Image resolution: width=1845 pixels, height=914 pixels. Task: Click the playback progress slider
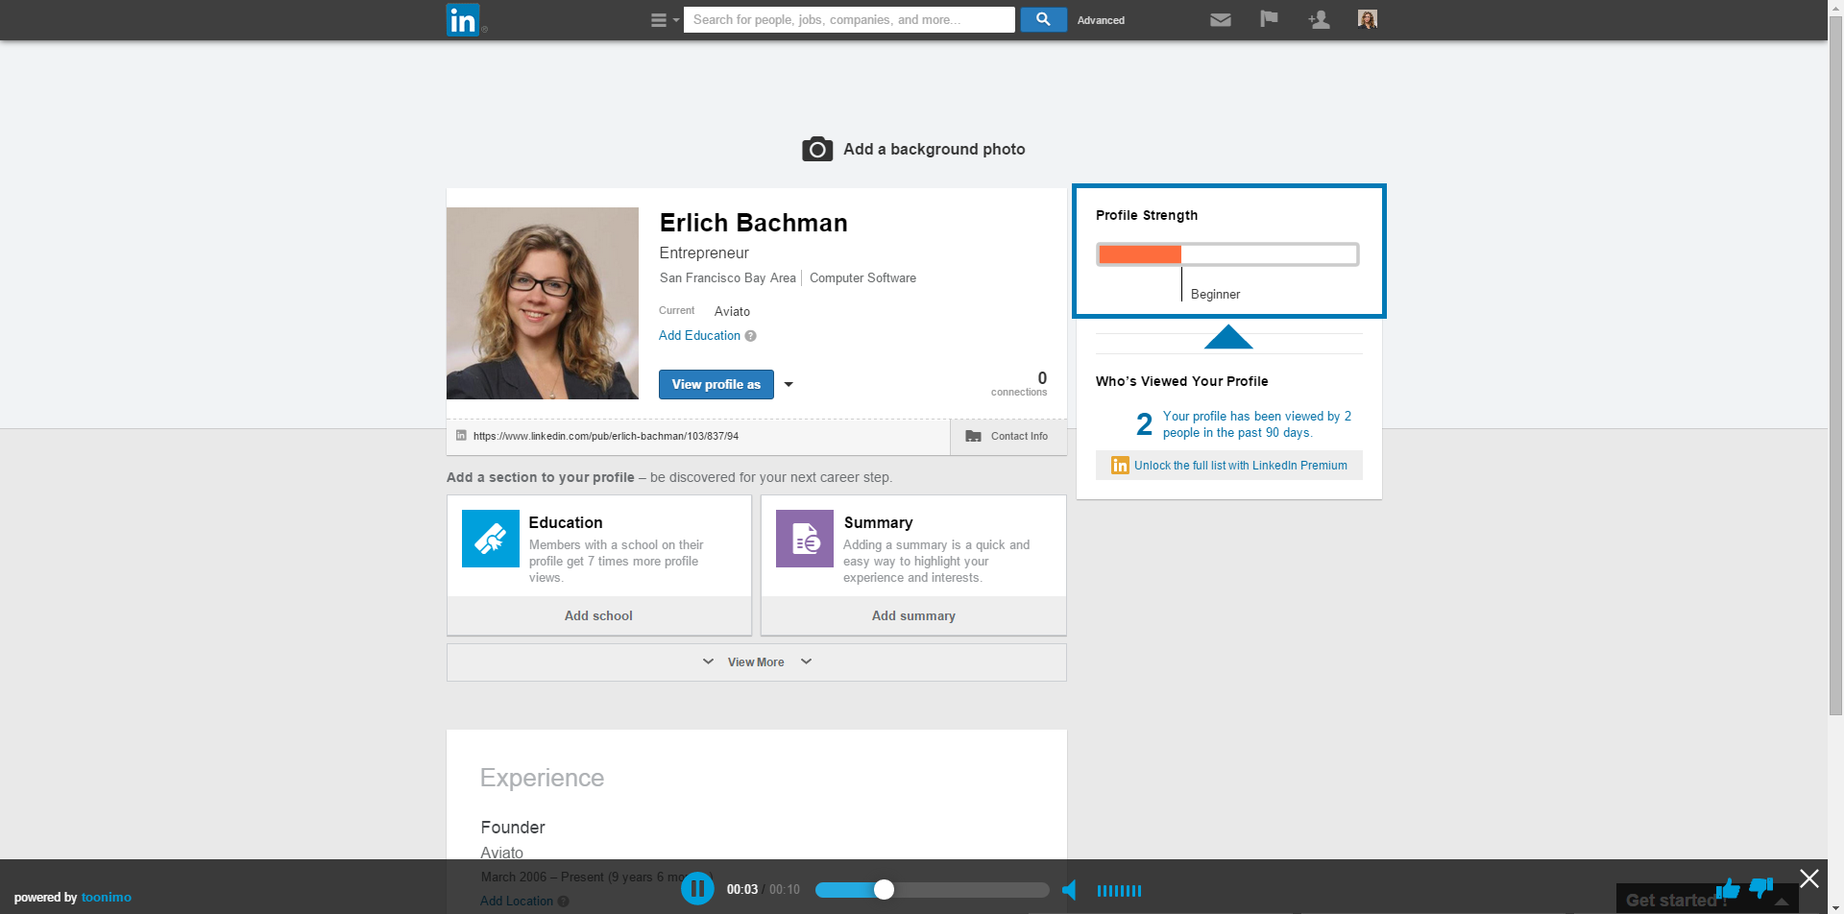pyautogui.click(x=932, y=890)
